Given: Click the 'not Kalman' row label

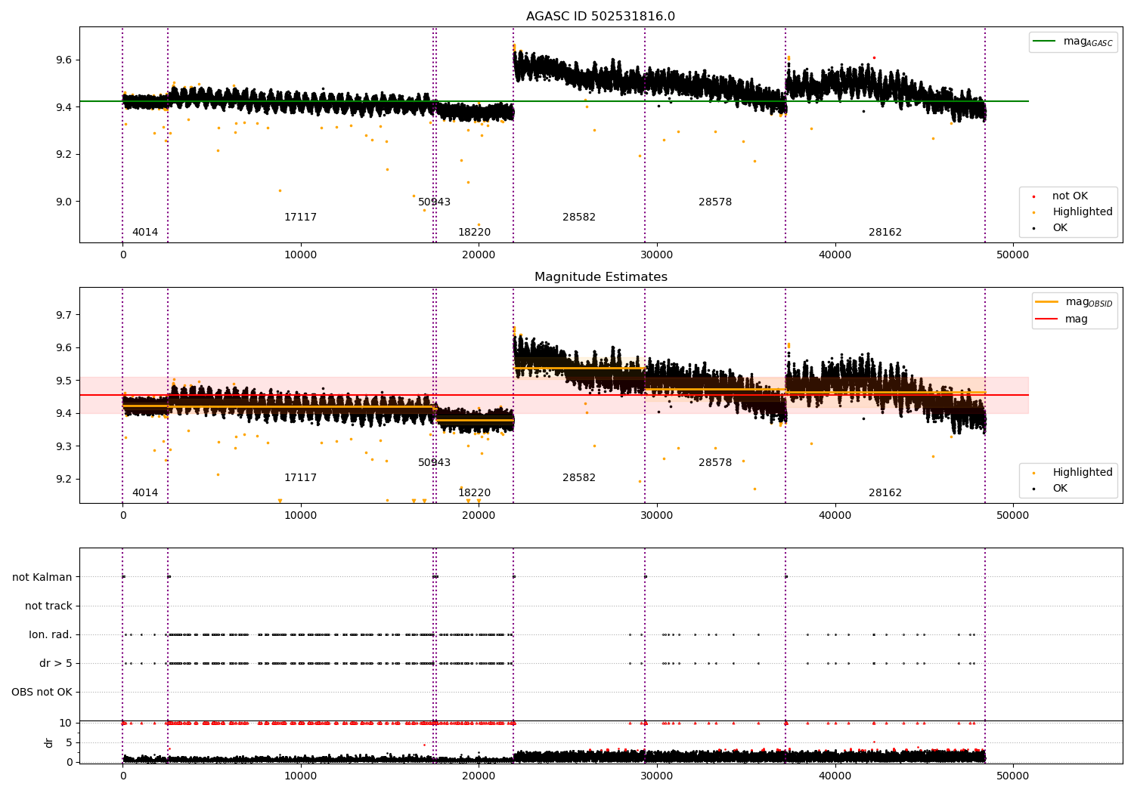Looking at the screenshot, I should point(42,578).
